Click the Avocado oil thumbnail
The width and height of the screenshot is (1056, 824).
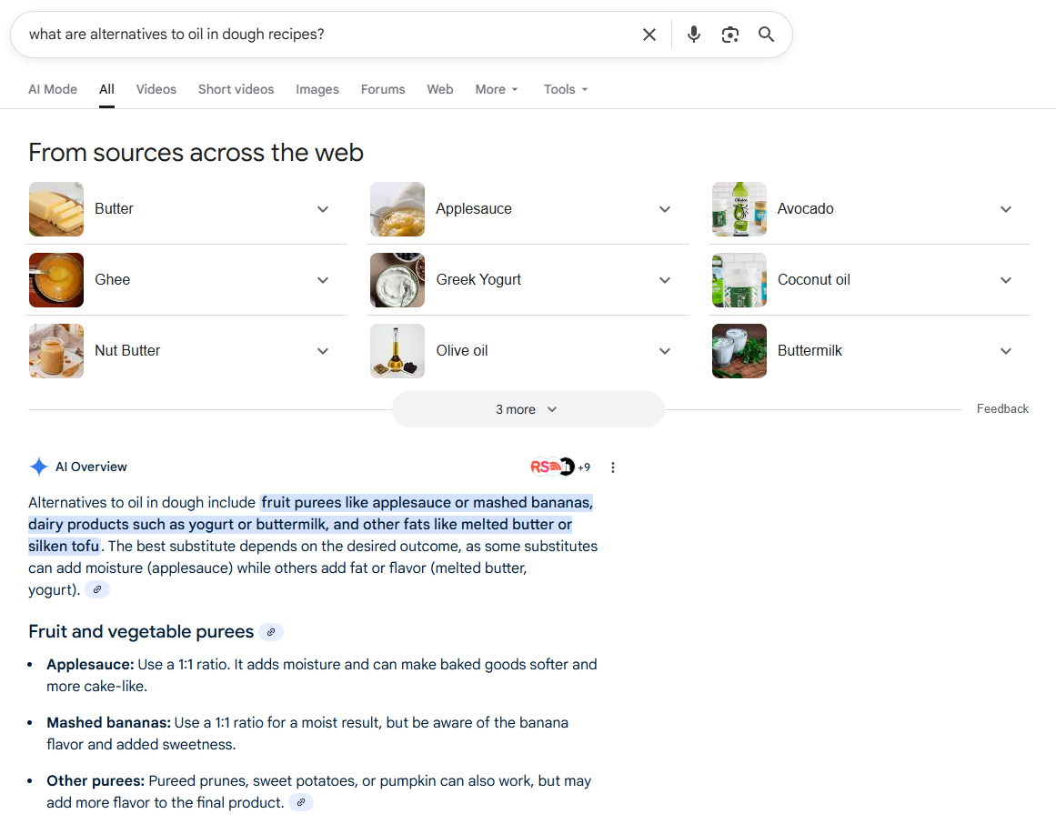click(x=739, y=208)
